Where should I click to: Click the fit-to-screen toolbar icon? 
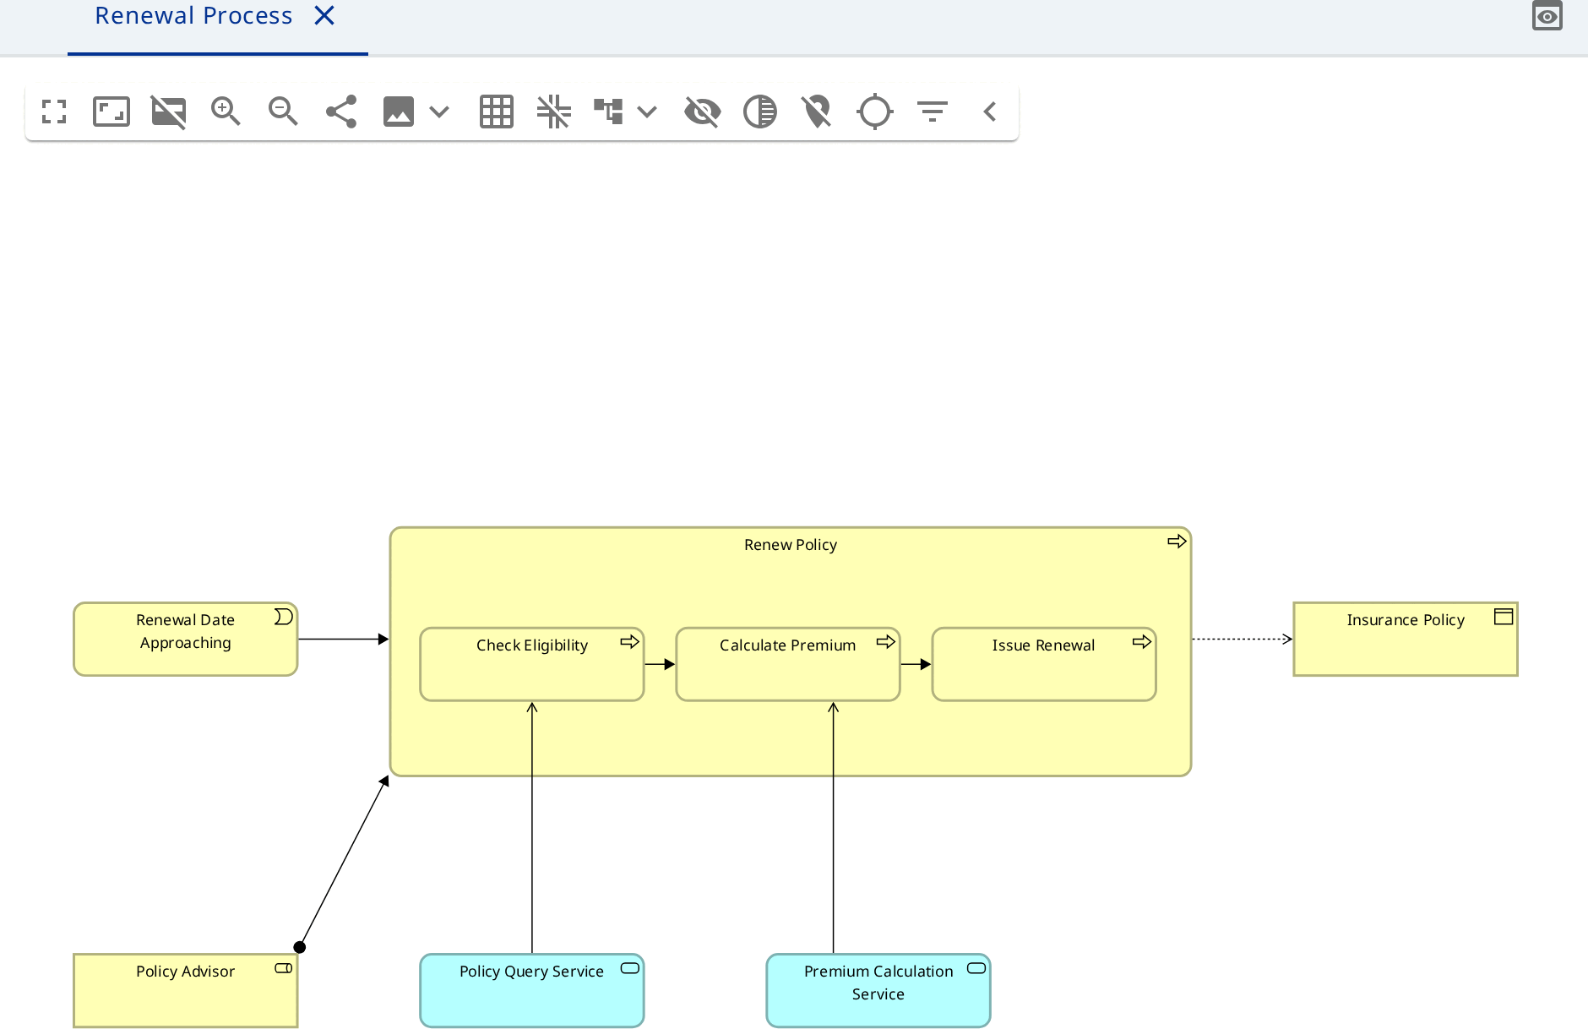pyautogui.click(x=111, y=112)
